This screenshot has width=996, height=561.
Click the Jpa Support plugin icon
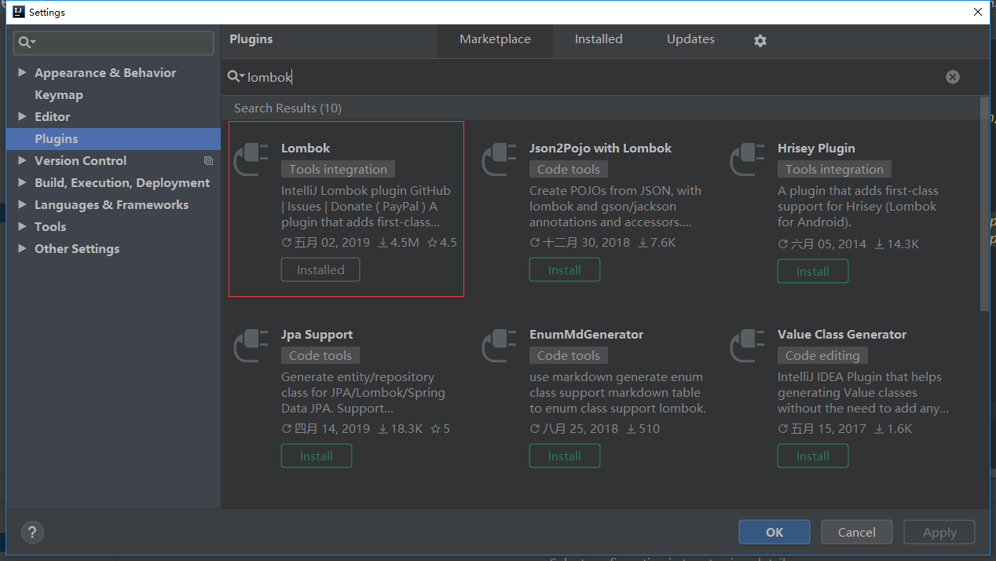pyautogui.click(x=251, y=346)
